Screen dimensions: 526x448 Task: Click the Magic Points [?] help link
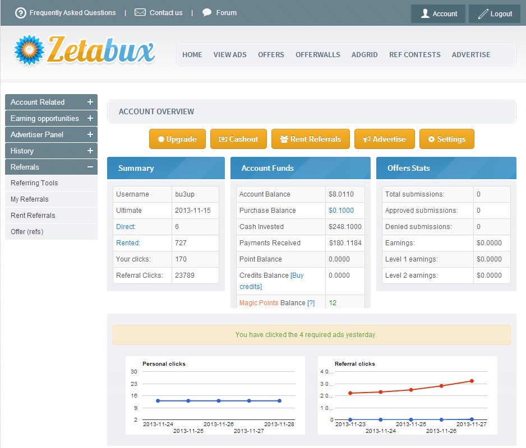pyautogui.click(x=311, y=303)
